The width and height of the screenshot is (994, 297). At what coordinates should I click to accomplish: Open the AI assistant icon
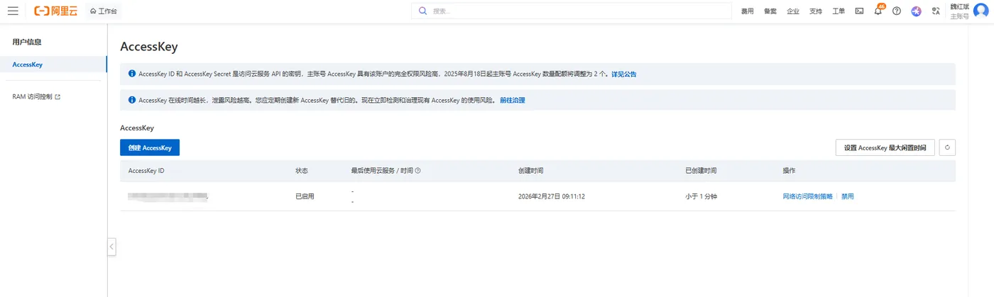[x=916, y=11]
